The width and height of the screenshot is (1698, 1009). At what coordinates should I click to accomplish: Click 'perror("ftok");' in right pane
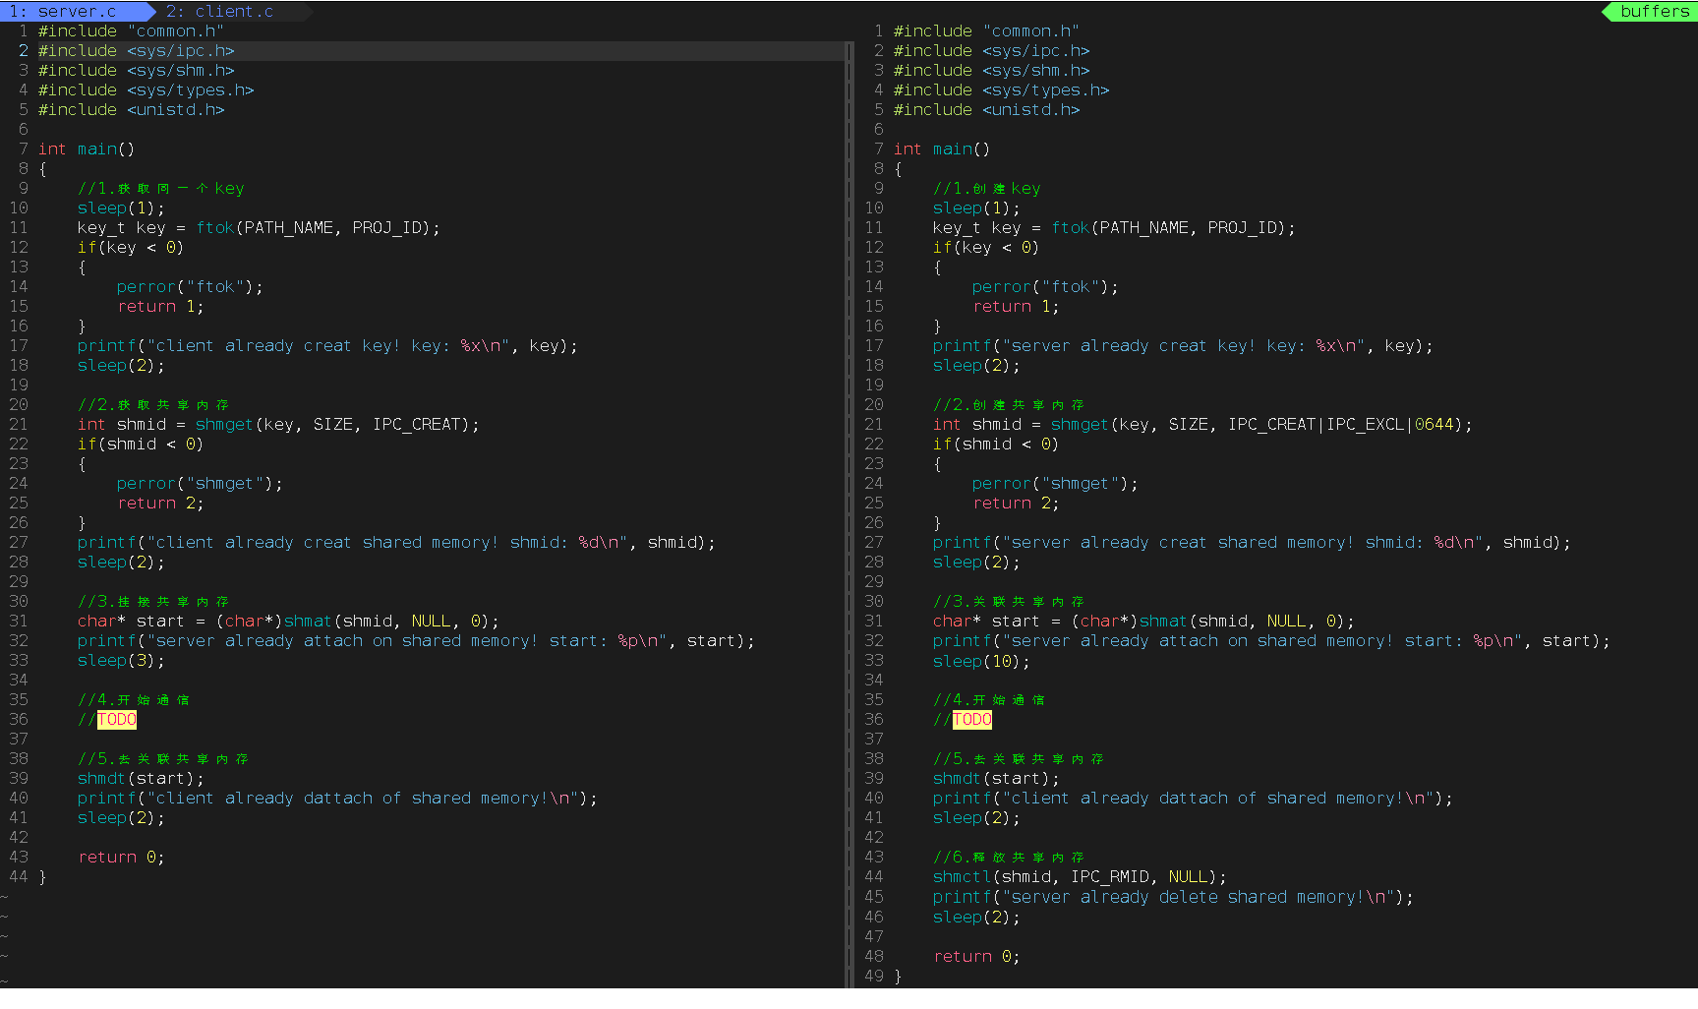tap(1045, 286)
